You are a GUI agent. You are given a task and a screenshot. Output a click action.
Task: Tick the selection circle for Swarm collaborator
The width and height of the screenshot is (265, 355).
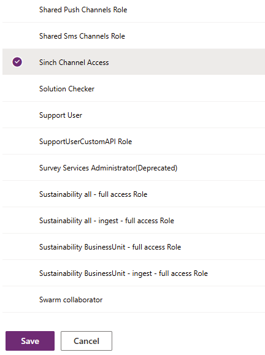pos(17,300)
